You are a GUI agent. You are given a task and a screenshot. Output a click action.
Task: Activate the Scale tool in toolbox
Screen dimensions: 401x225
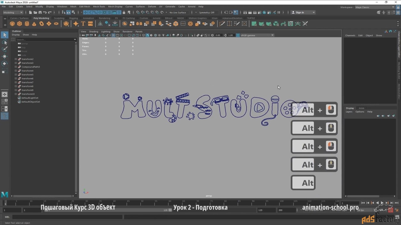point(5,71)
